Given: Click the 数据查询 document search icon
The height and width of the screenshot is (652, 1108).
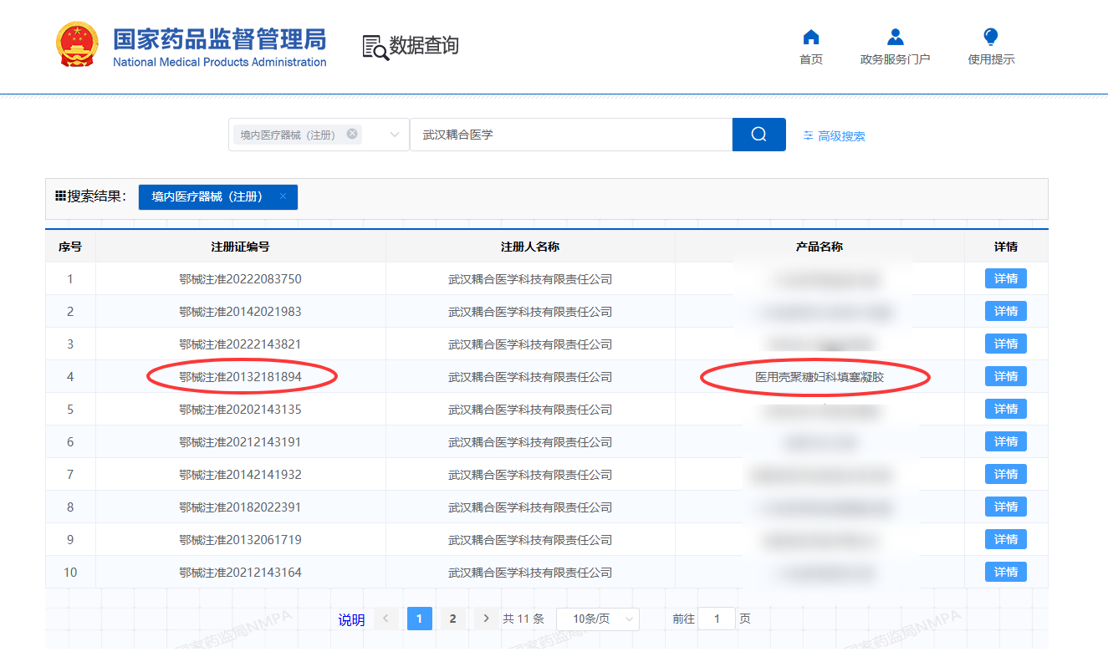Looking at the screenshot, I should point(375,47).
